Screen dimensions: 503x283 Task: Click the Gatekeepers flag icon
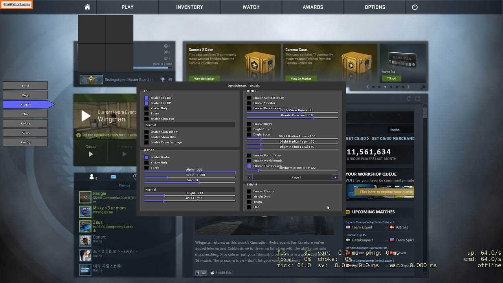348,240
